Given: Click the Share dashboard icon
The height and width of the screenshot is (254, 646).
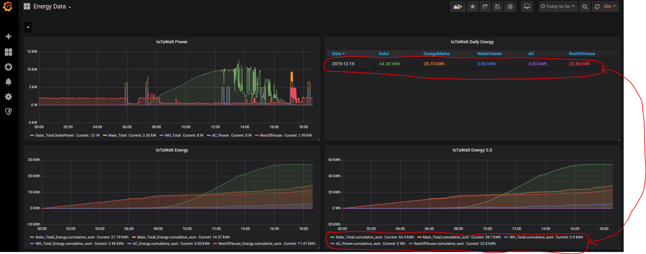Looking at the screenshot, I should pyautogui.click(x=485, y=6).
